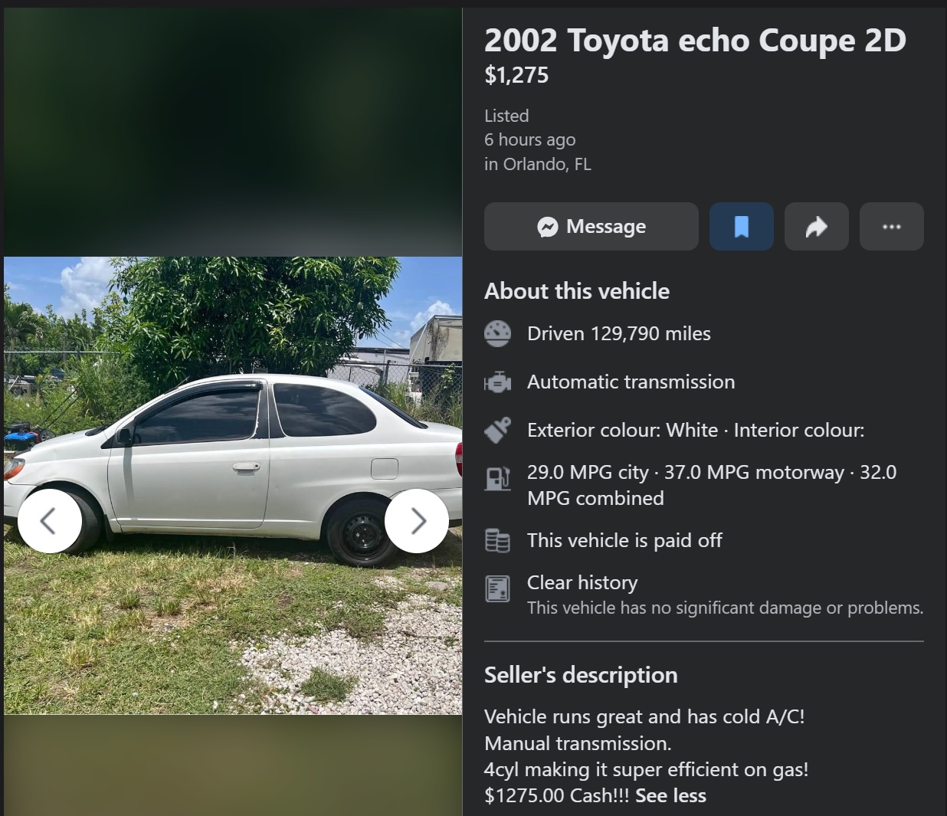Show the previous vehicle photo
This screenshot has height=816, width=947.
(x=50, y=521)
